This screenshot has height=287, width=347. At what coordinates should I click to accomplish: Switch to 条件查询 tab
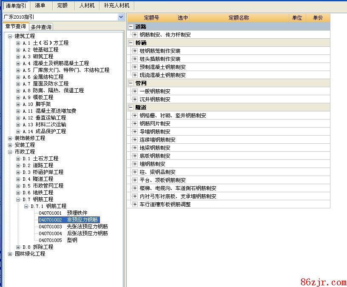[x=41, y=27]
